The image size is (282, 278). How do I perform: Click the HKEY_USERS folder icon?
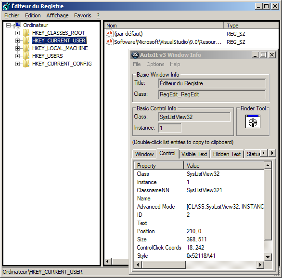pyautogui.click(x=26, y=56)
